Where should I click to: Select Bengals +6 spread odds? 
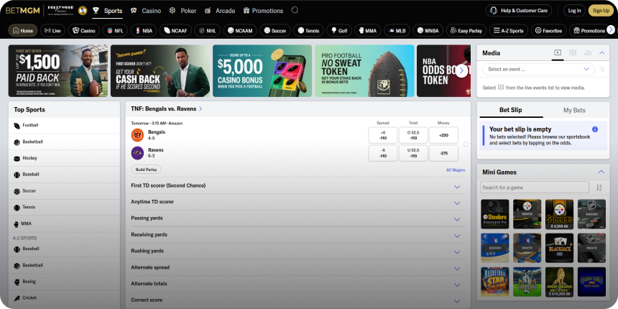point(383,135)
